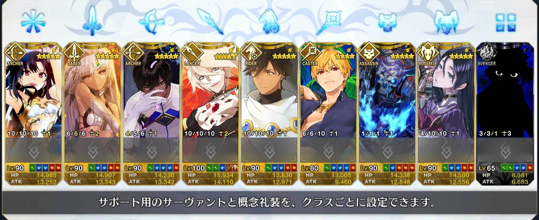Viewport: 539px width, 220px height.
Task: Open the Archer card with 4/5/6 skill levels
Action: pyautogui.click(x=151, y=114)
